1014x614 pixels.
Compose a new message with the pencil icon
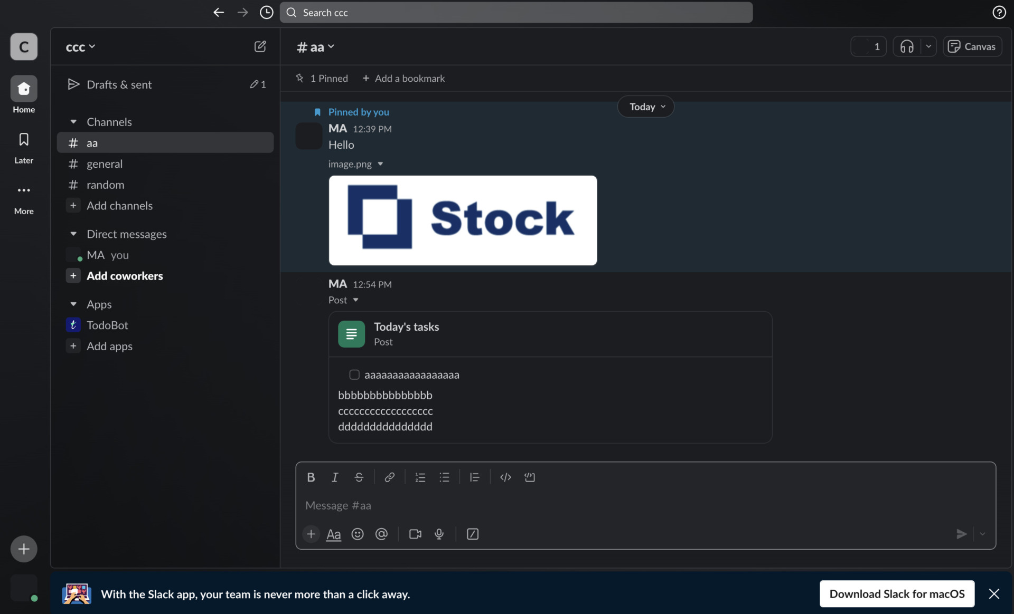point(260,46)
